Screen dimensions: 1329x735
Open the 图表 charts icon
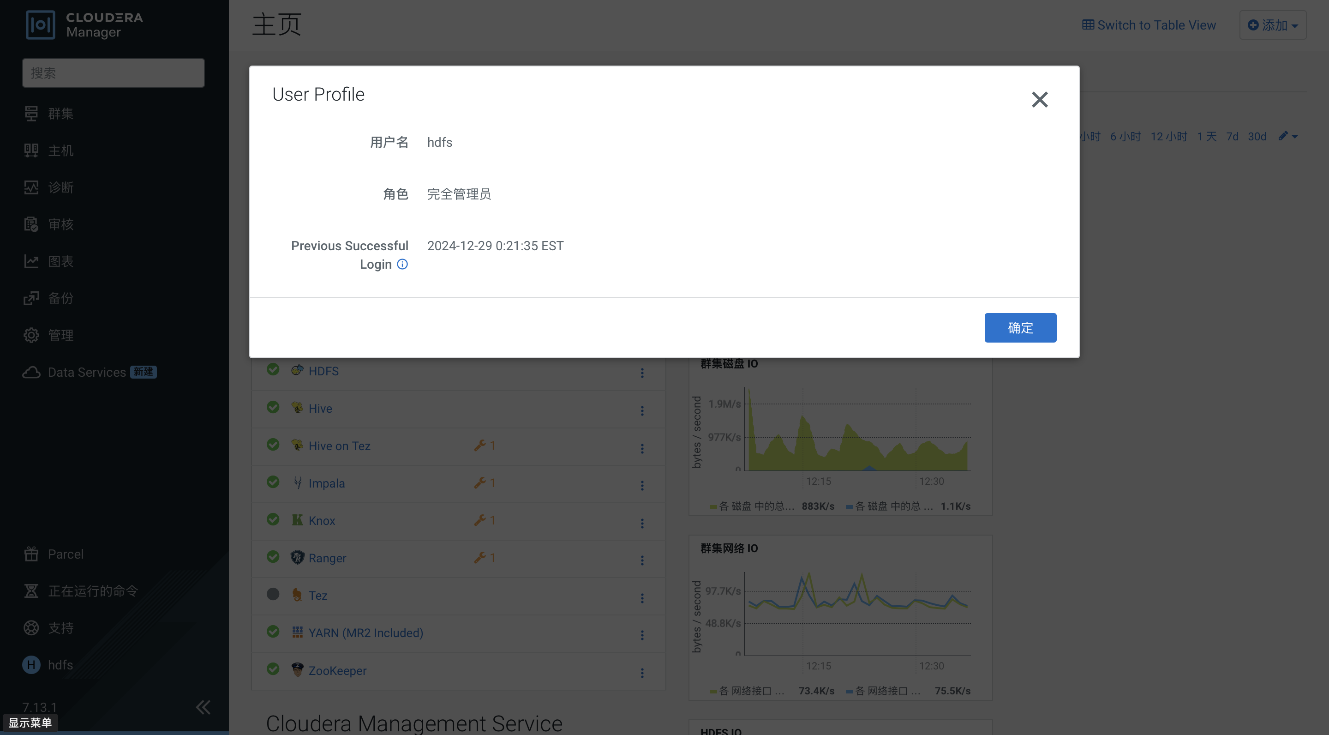tap(31, 262)
